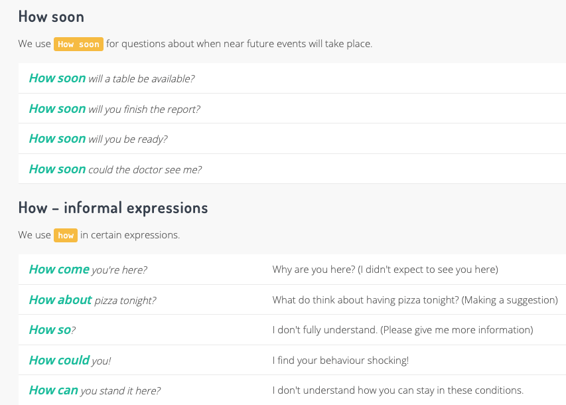The width and height of the screenshot is (566, 405).
Task: Click "How come you're here?" expression
Action: (88, 270)
